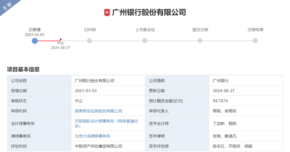Click the 已问询 stage circle

90,41
